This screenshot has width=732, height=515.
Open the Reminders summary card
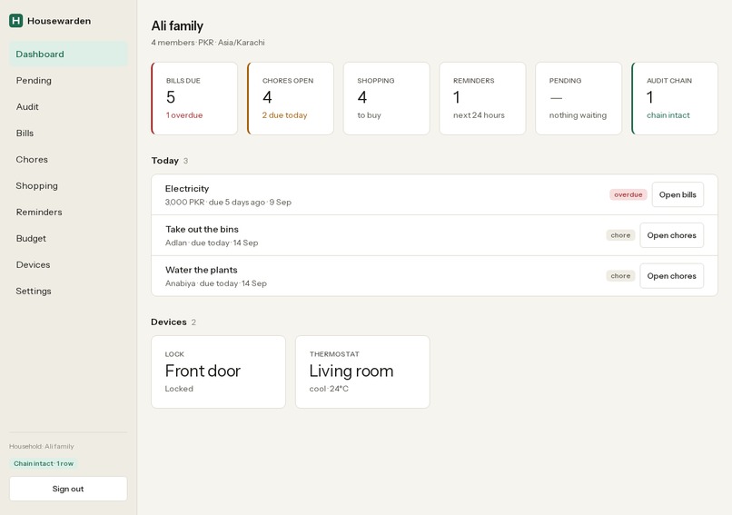[x=482, y=98]
